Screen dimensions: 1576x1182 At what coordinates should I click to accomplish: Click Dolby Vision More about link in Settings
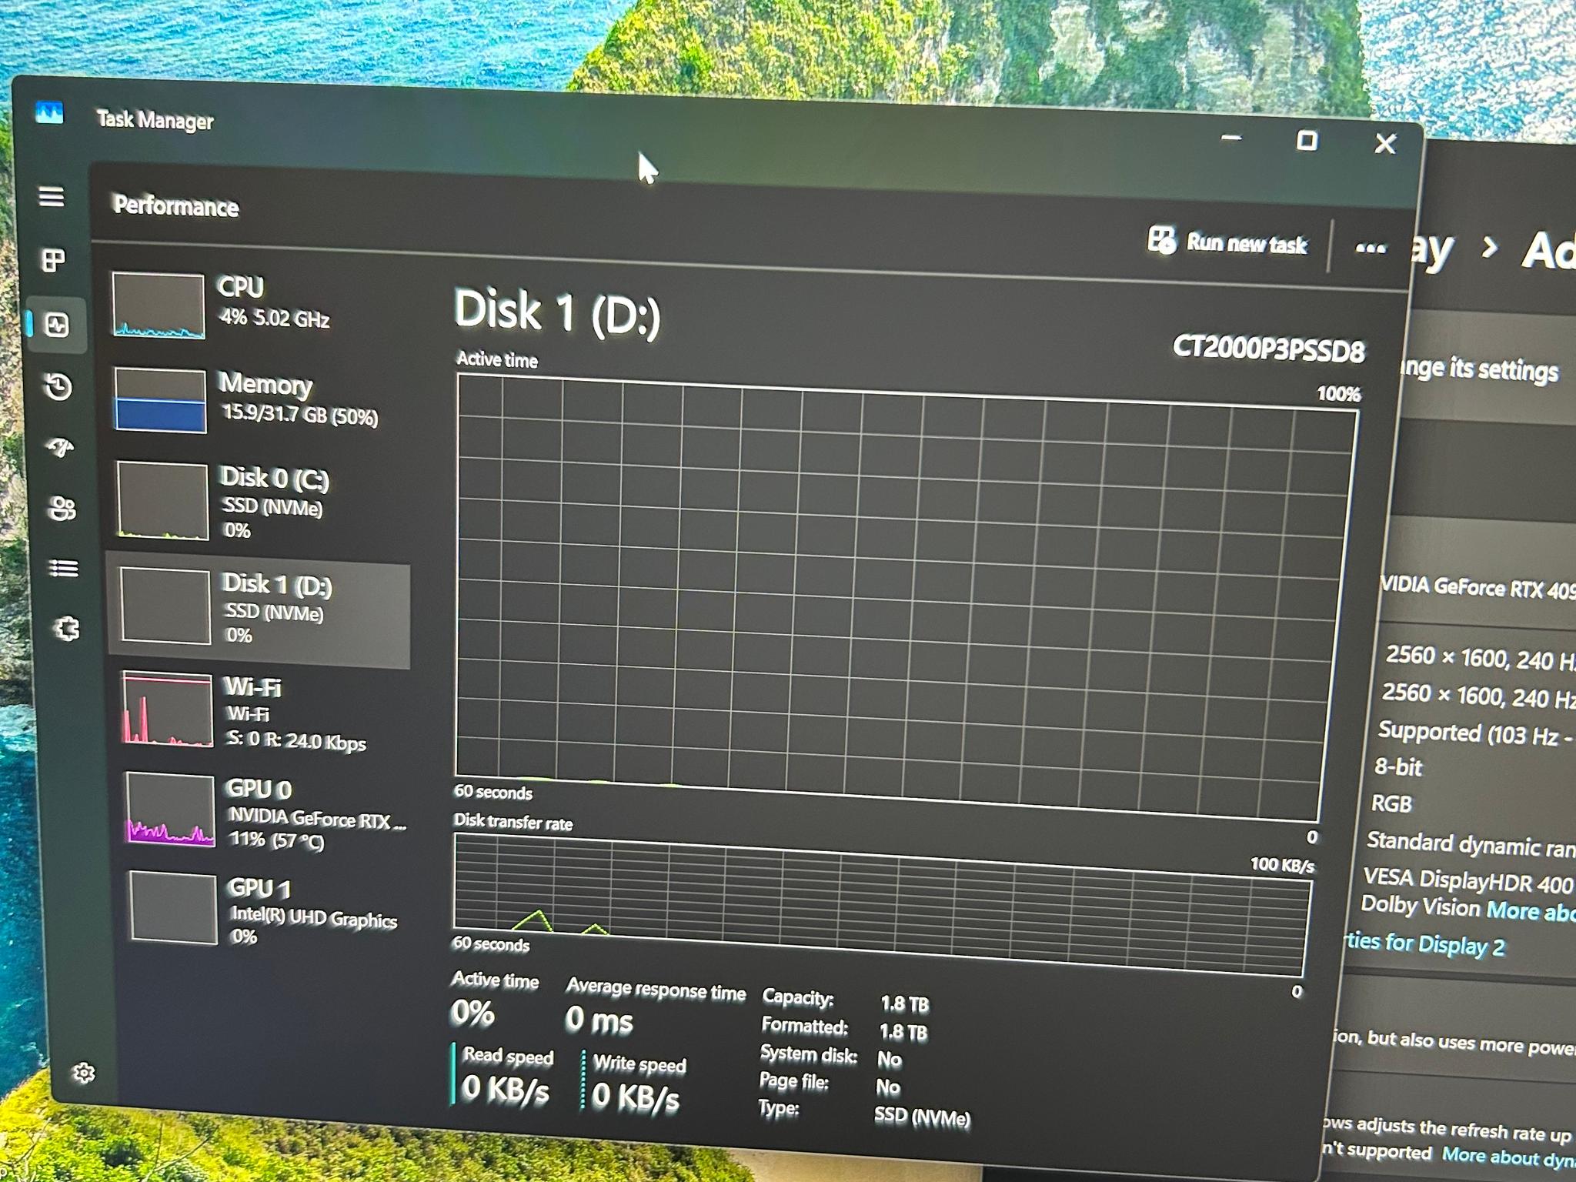click(x=1531, y=911)
